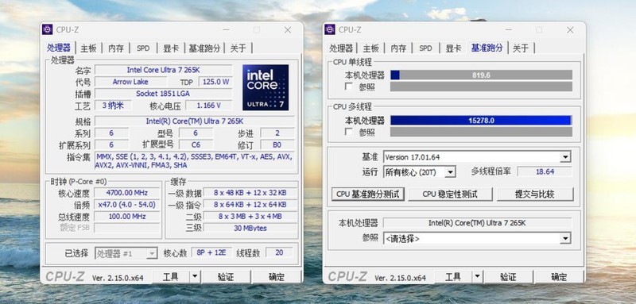Switch to 关于 tab in left window
Viewport: 636px width, 304px height.
point(238,48)
